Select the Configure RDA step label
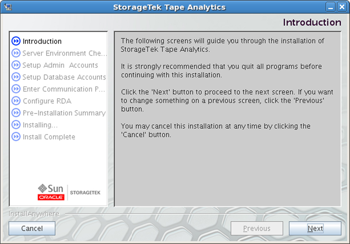The height and width of the screenshot is (244, 350). (x=47, y=101)
